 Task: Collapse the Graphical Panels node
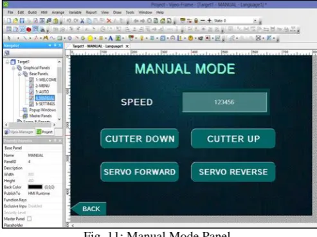click(14, 68)
